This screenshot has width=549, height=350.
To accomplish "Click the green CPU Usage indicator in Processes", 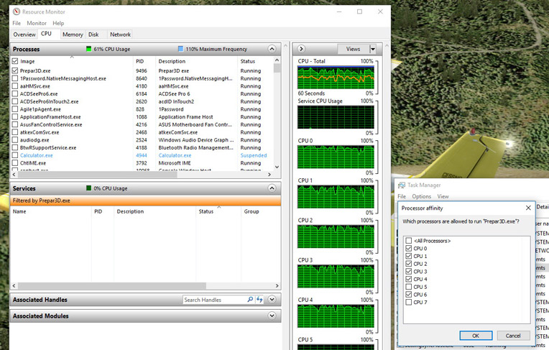I will point(88,49).
